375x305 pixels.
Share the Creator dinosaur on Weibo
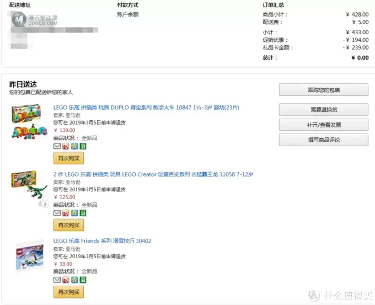(x=66, y=213)
